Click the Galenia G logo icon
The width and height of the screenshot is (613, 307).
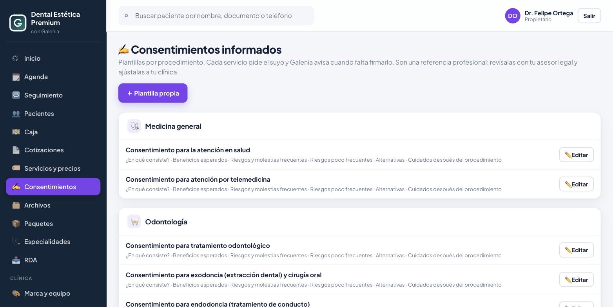click(18, 23)
